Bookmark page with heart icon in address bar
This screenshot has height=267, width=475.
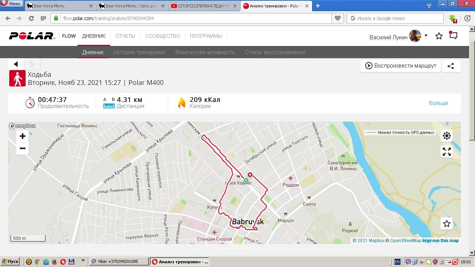[x=337, y=18]
